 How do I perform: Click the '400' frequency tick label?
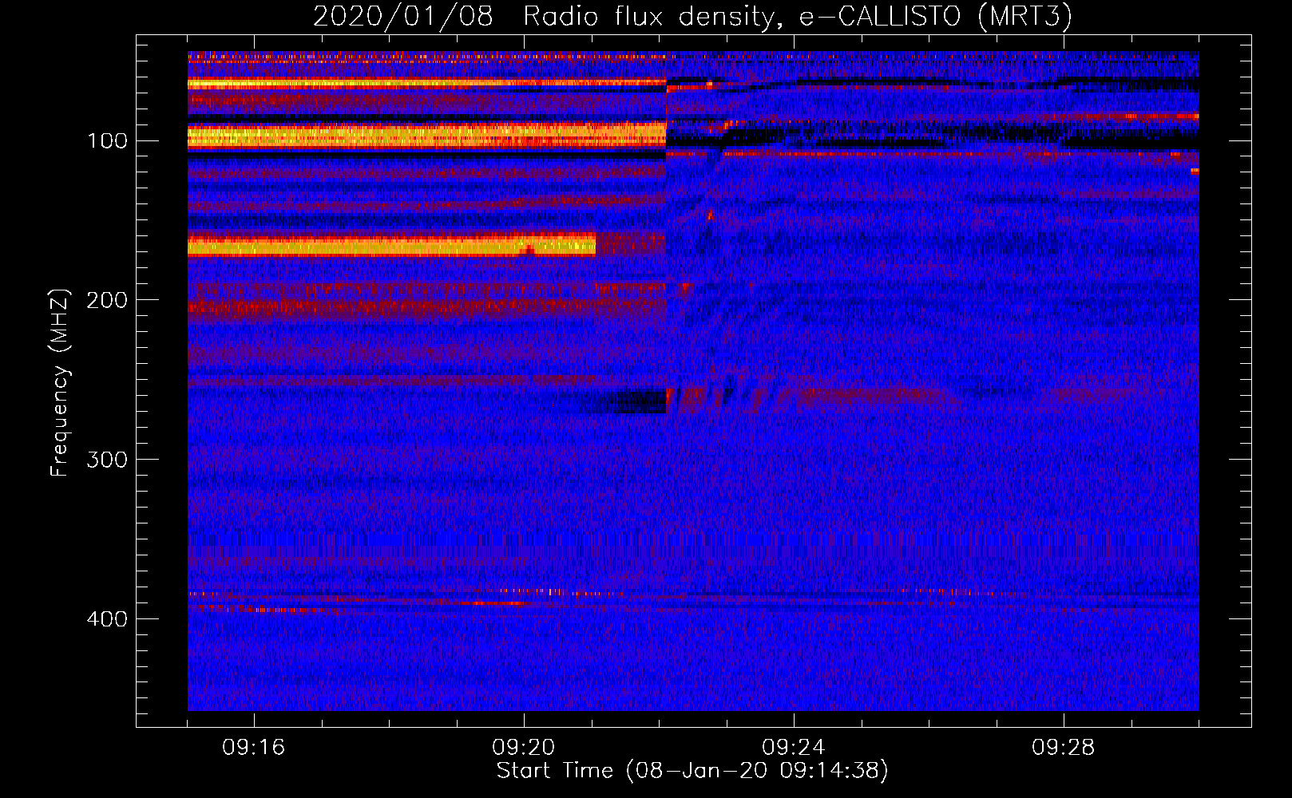pos(107,619)
